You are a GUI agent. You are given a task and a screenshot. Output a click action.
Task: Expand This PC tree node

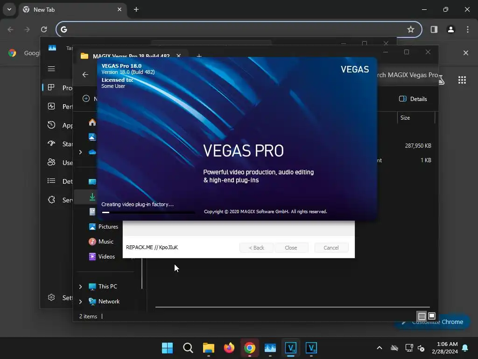[x=80, y=287]
